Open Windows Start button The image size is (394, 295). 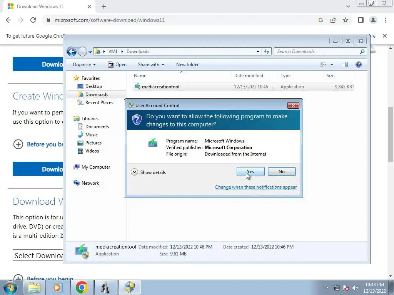[x=10, y=287]
